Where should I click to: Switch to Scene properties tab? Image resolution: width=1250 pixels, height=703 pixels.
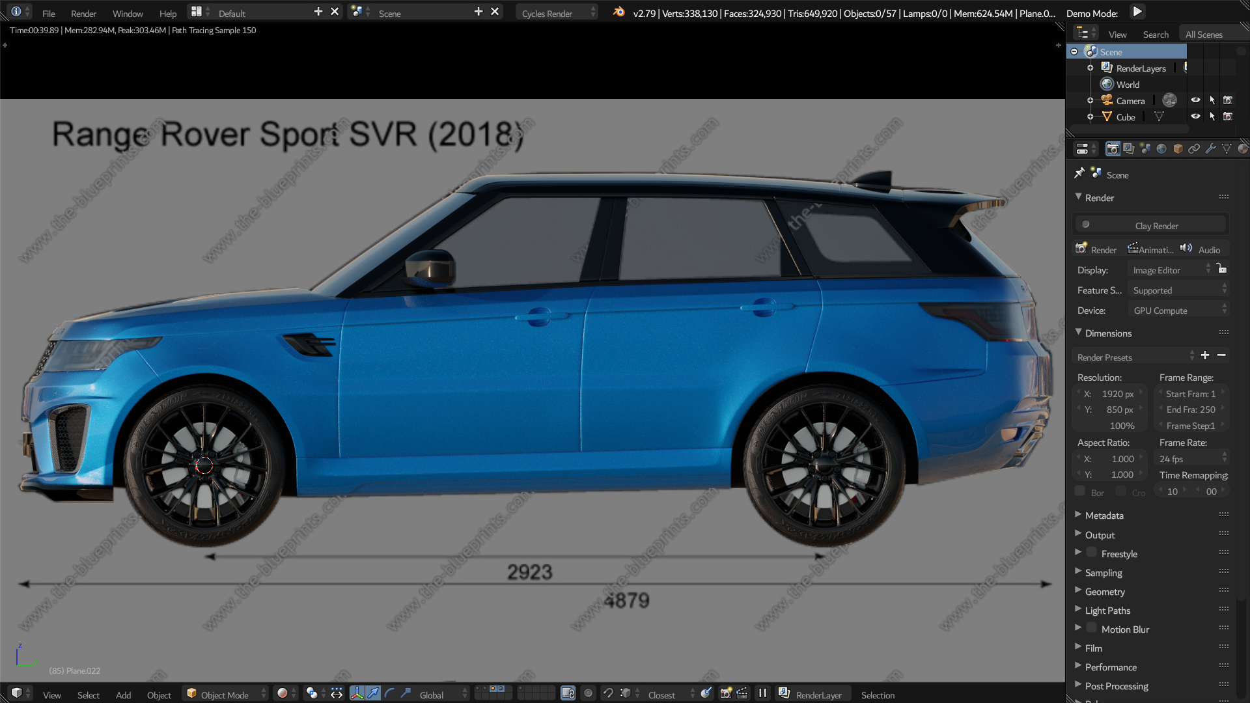tap(1145, 149)
